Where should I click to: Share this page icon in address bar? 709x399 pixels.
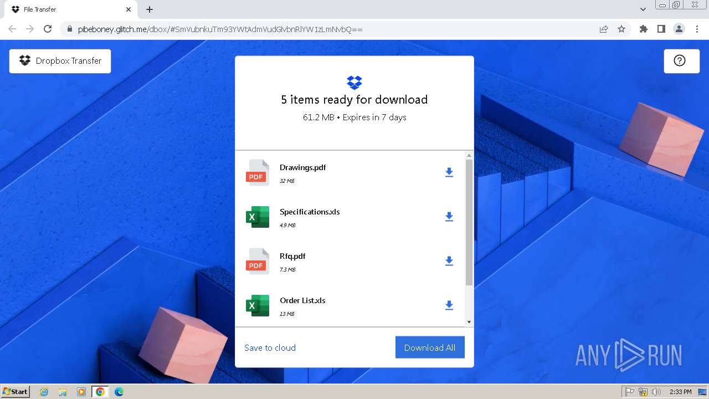pyautogui.click(x=604, y=29)
